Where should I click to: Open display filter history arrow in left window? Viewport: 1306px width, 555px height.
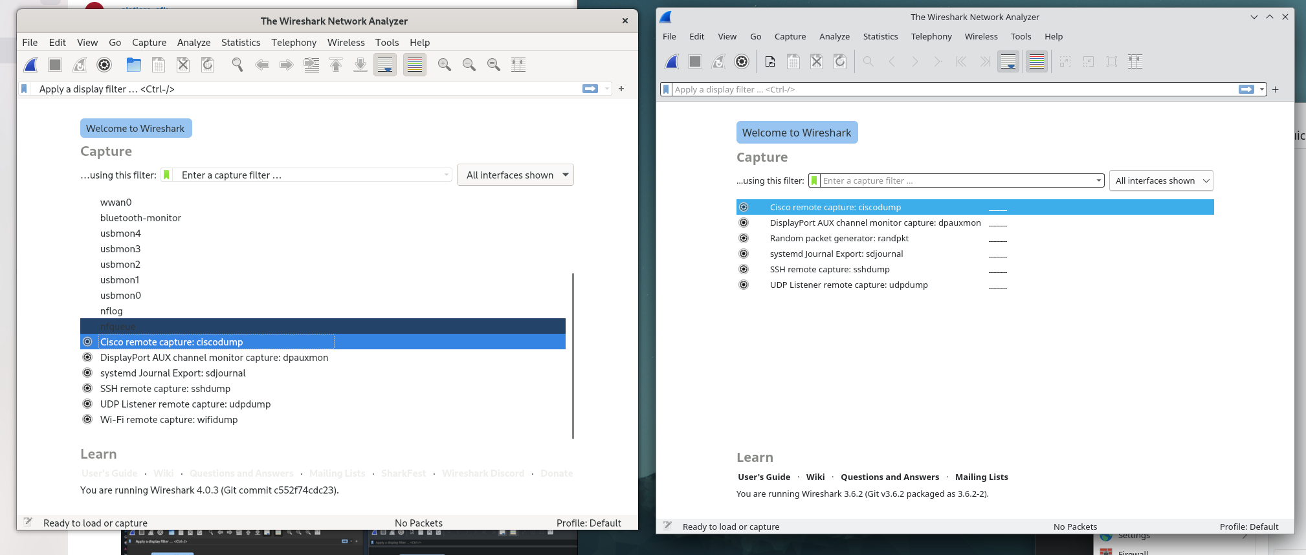pyautogui.click(x=606, y=89)
